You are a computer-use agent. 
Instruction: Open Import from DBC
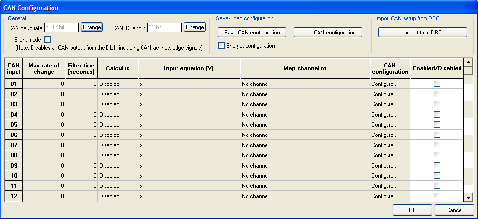(x=422, y=33)
